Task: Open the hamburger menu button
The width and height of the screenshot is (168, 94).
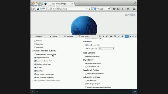Action: click(x=134, y=9)
